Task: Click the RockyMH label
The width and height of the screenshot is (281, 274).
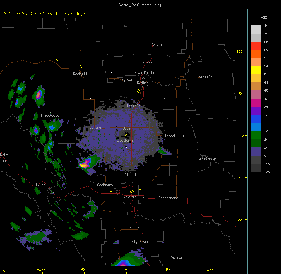Action: click(80, 74)
